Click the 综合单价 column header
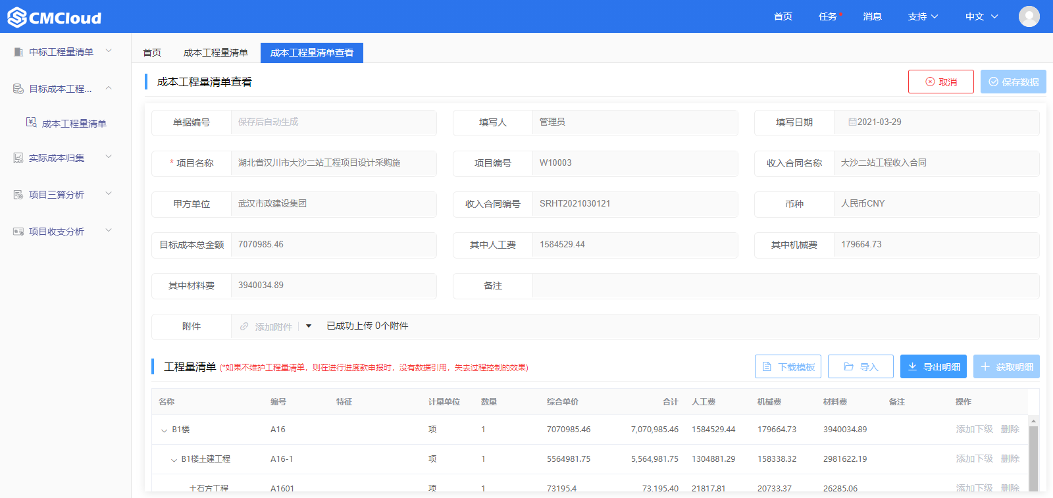 pyautogui.click(x=563, y=401)
